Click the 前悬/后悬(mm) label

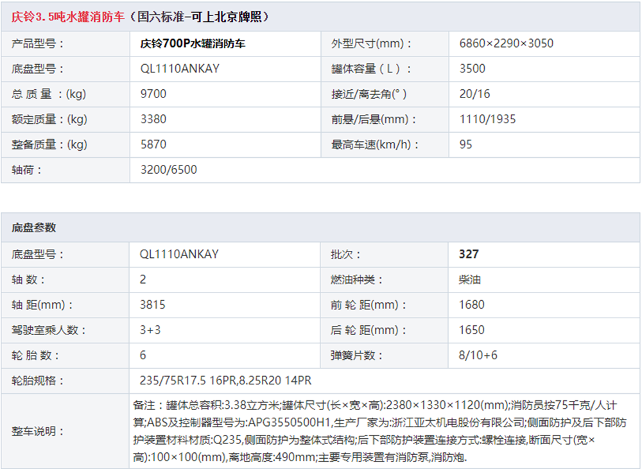coord(374,119)
